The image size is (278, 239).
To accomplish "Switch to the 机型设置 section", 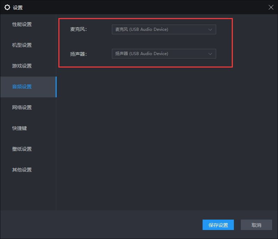I will tap(22, 45).
